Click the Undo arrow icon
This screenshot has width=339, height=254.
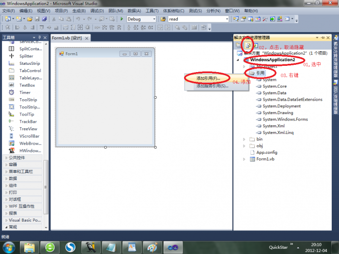point(78,19)
